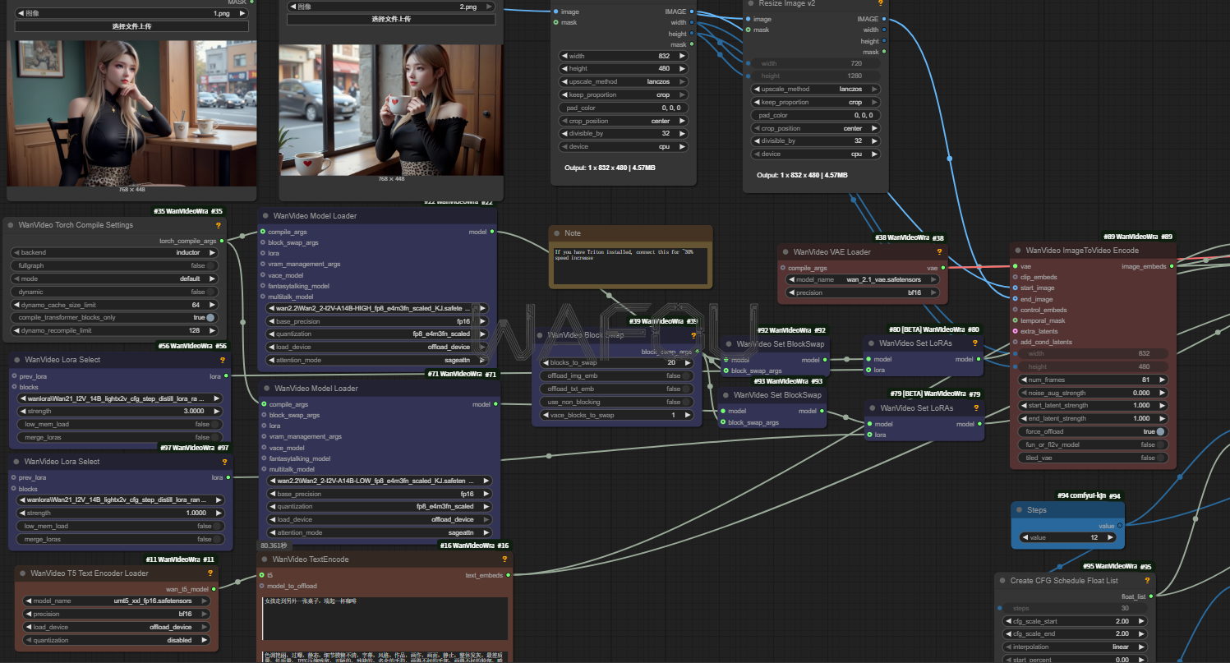This screenshot has height=663, width=1230.
Task: Collapse the WanVideo ImageToVideo Encode node dot
Action: pos(1018,251)
